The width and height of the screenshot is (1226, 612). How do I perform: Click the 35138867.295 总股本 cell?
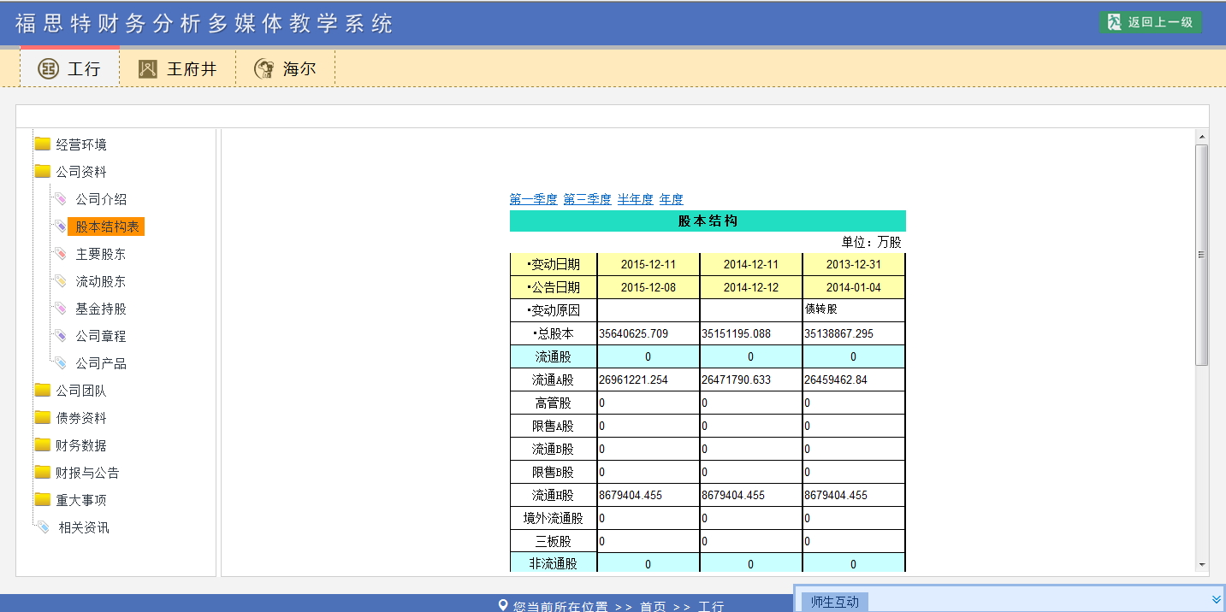(x=854, y=333)
